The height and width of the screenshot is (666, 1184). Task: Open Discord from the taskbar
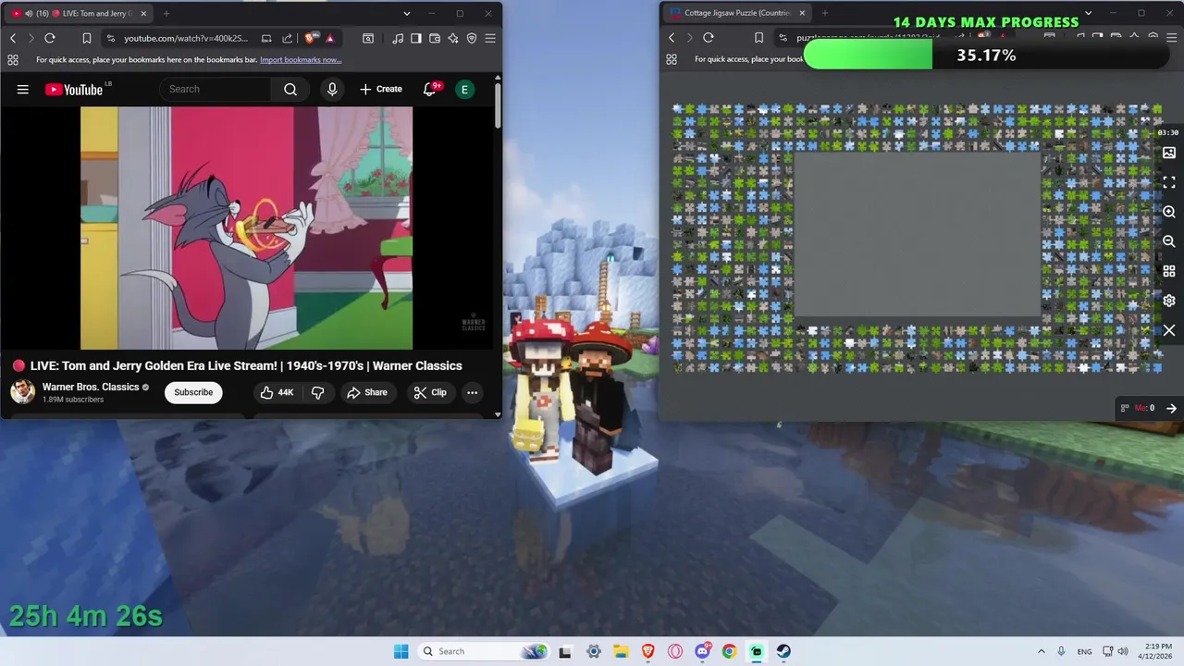click(x=702, y=651)
